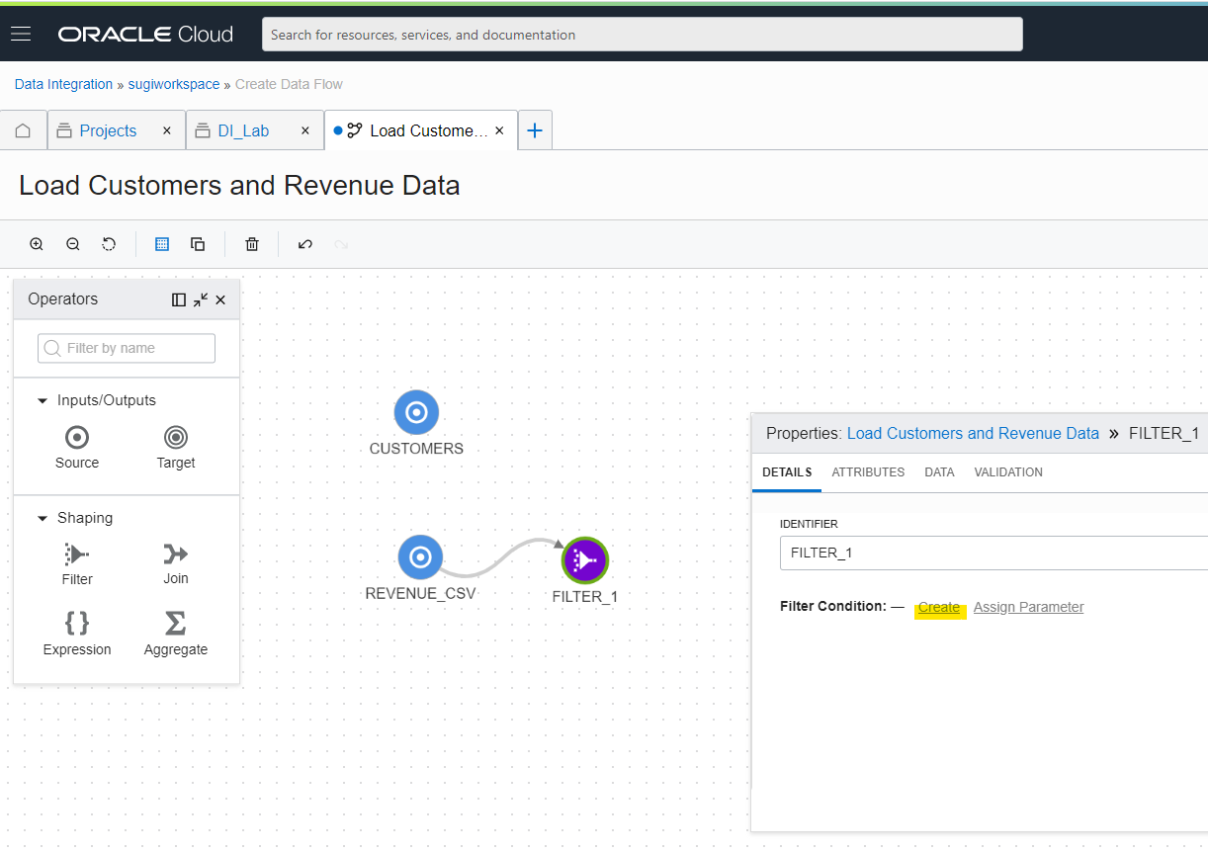Reset the canvas zoom level
1208x852 pixels.
click(x=109, y=244)
